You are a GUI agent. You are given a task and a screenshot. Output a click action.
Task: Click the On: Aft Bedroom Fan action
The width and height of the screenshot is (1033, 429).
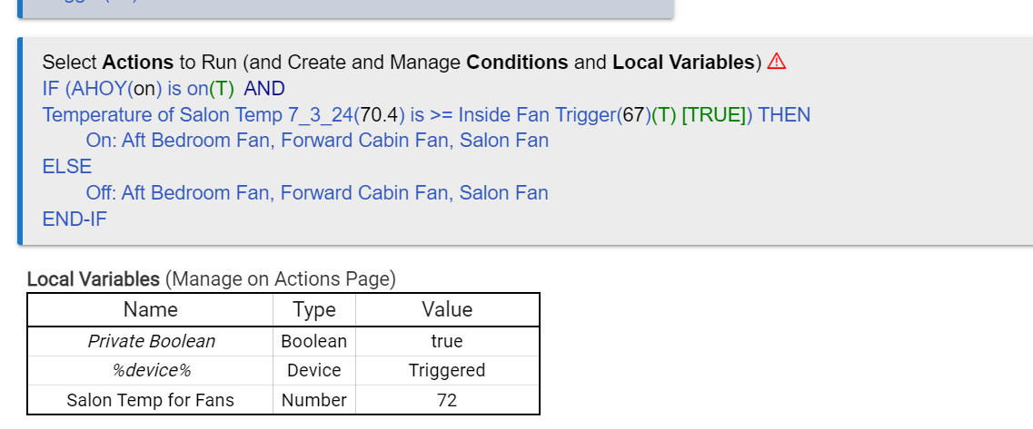click(317, 141)
